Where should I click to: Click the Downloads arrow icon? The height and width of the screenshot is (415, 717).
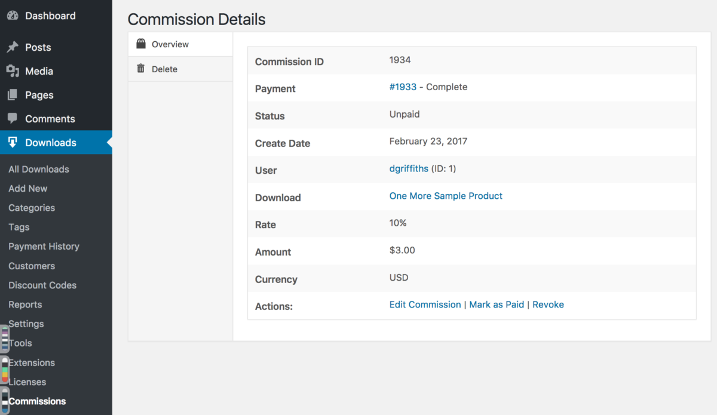(x=13, y=142)
